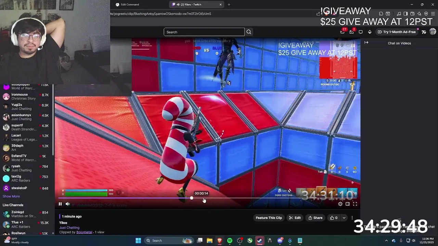Open the ryaah channel in the sidebar
Viewport: 438px width, 246px height.
coord(26,168)
